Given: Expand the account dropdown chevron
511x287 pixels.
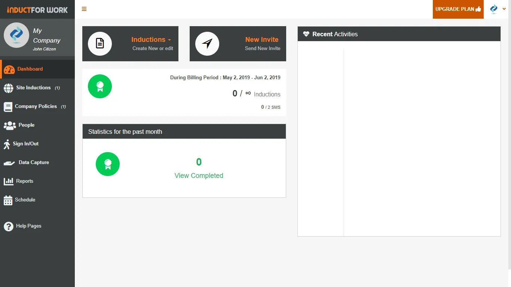Looking at the screenshot, I should click(504, 9).
